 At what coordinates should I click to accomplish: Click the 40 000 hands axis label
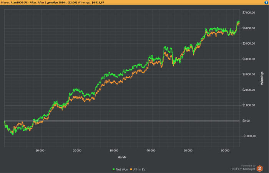pyautogui.click(x=151, y=151)
